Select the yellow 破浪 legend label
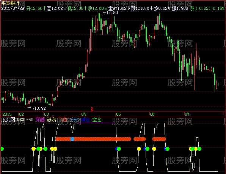This screenshot has height=174, width=226. [52, 120]
